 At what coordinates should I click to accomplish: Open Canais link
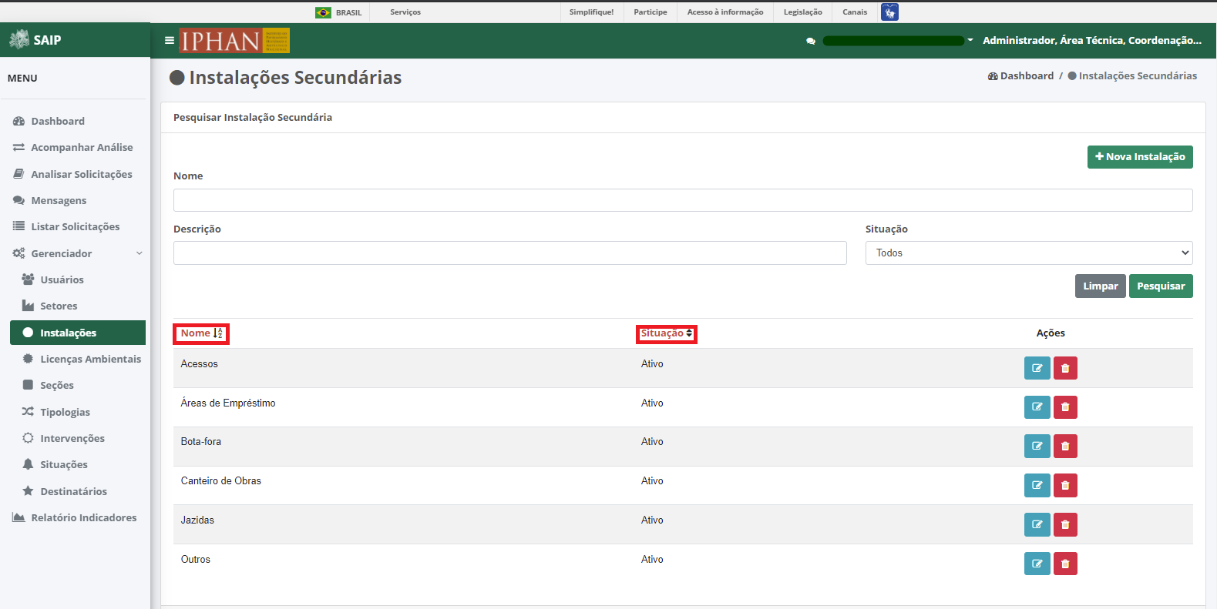(x=855, y=12)
